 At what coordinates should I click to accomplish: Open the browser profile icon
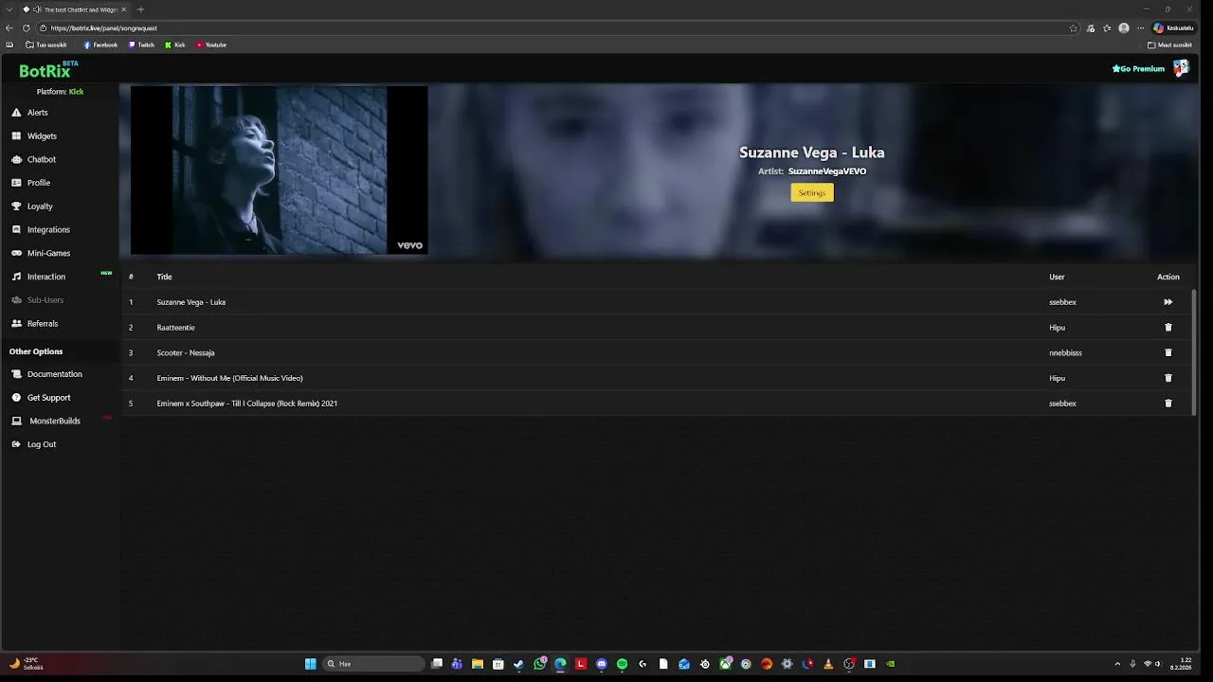pos(1124,28)
